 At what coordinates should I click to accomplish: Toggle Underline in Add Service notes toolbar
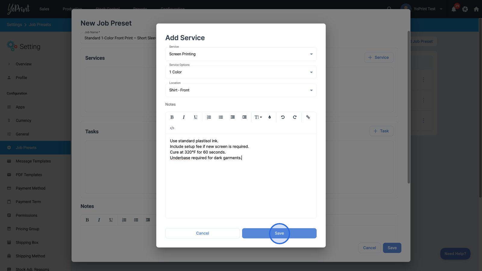tap(196, 117)
